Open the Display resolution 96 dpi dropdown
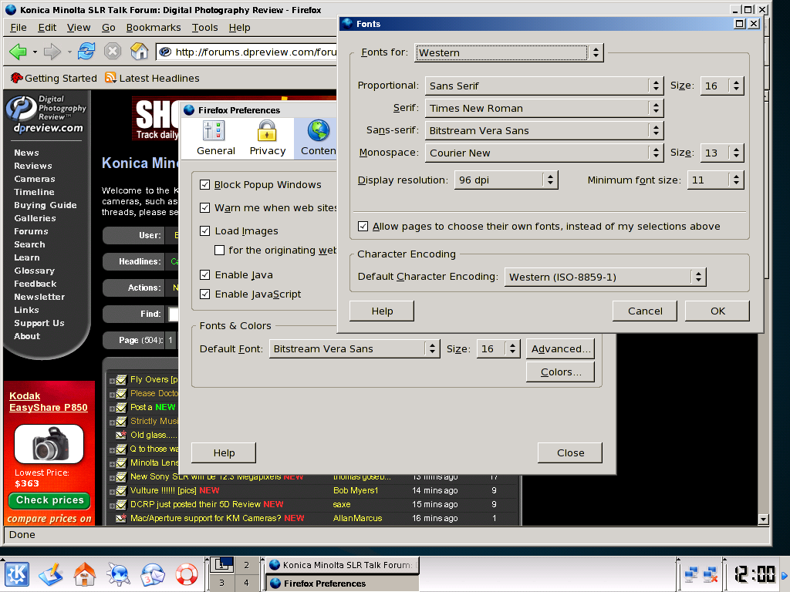This screenshot has height=592, width=790. (506, 180)
